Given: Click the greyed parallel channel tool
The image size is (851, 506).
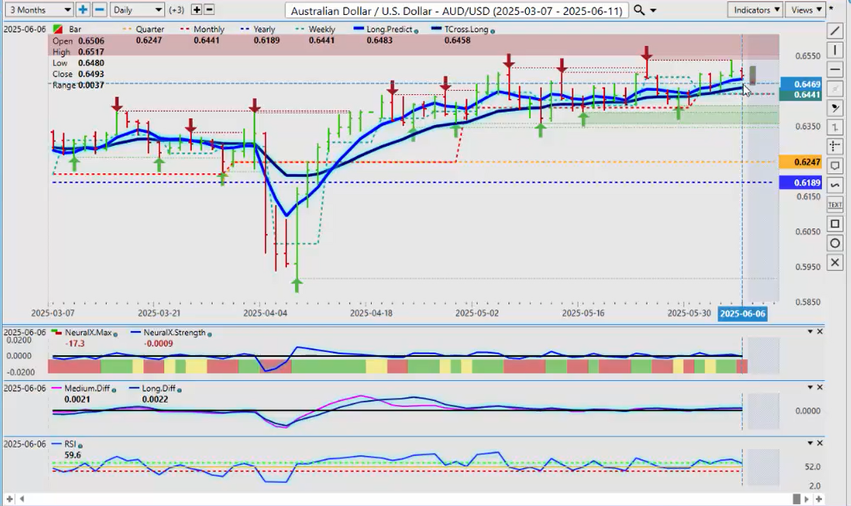Looking at the screenshot, I should pyautogui.click(x=834, y=89).
